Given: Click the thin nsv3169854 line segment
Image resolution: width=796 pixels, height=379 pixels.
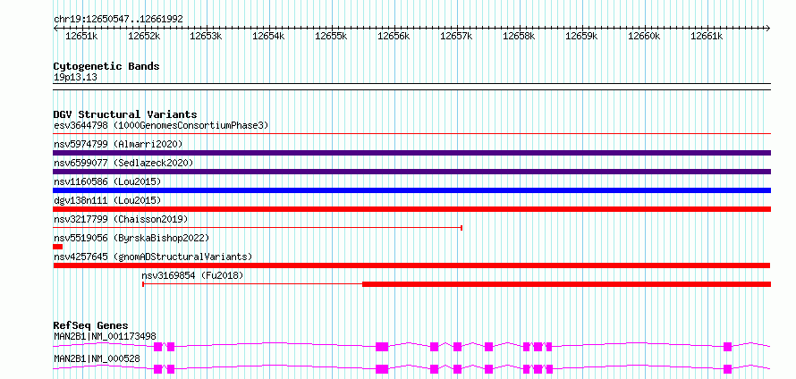Looking at the screenshot, I should coord(252,284).
